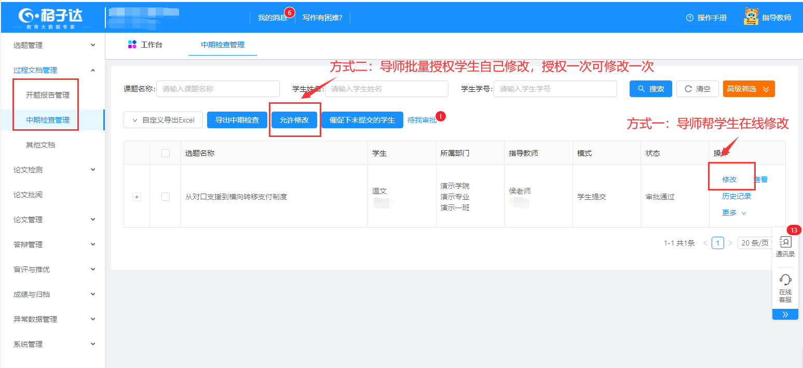Click the 工作台 colorful grid icon
This screenshot has width=803, height=368.
point(132,45)
